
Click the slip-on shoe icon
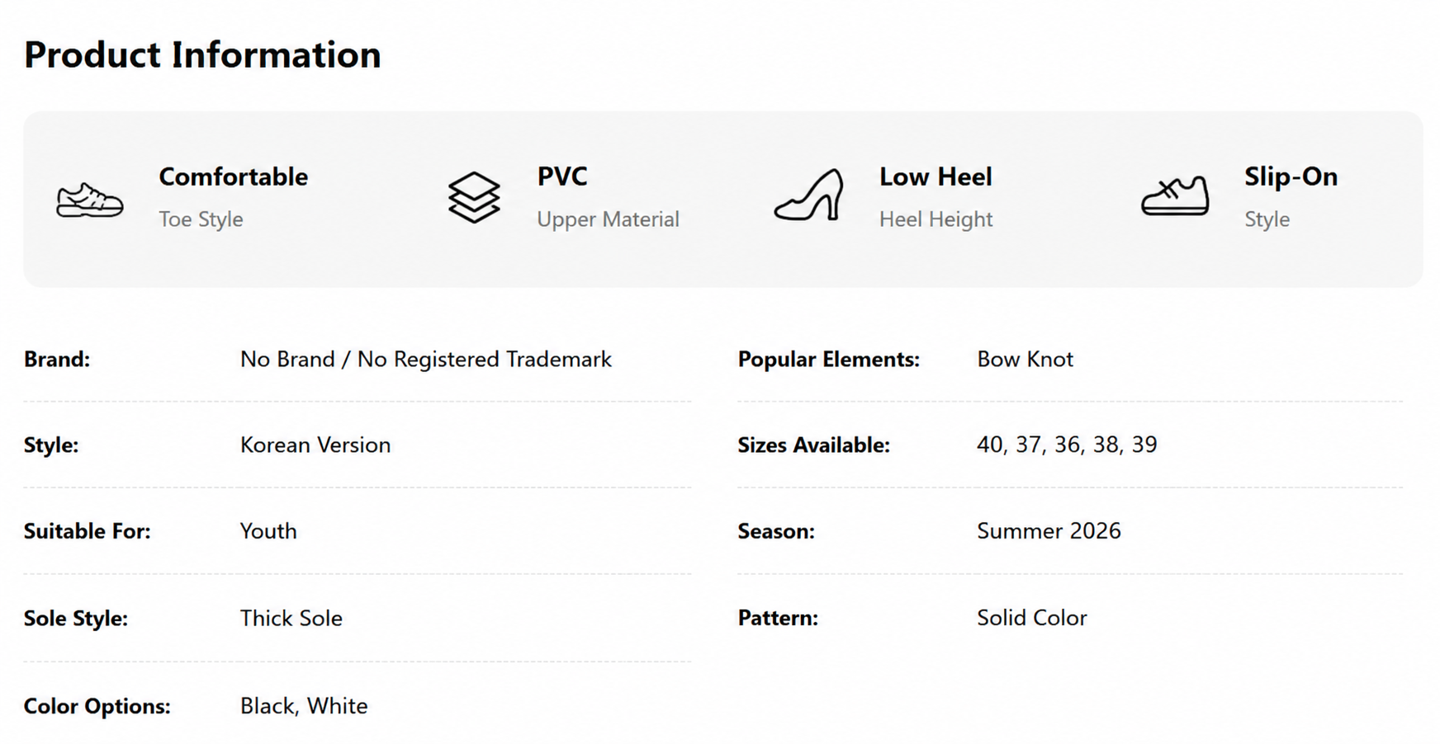(1175, 196)
